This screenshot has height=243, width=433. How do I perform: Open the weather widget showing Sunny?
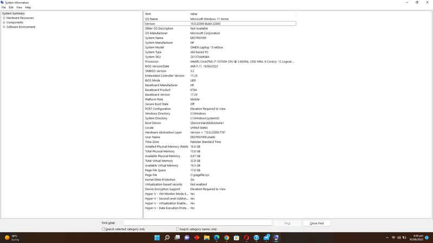(x=12, y=238)
